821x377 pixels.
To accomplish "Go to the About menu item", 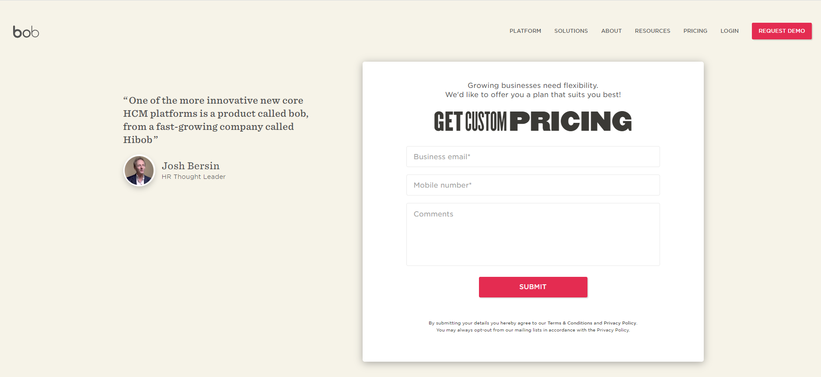I will (611, 31).
